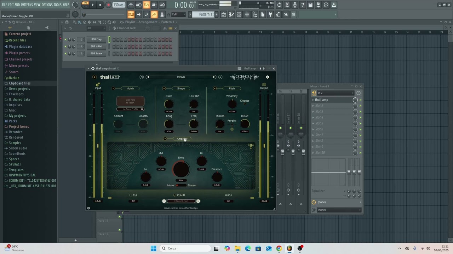Click the save project icon
Viewport: 453px width, 254px height.
click(x=310, y=5)
